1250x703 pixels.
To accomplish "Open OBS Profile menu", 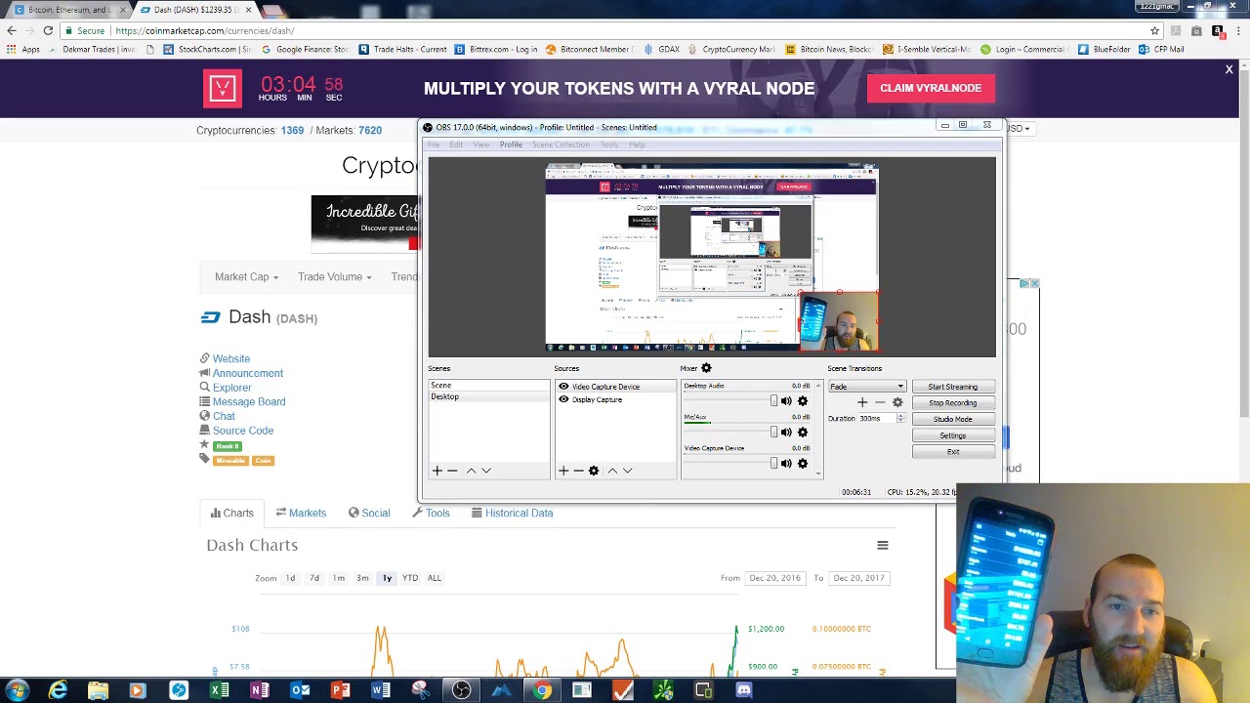I will tap(511, 145).
